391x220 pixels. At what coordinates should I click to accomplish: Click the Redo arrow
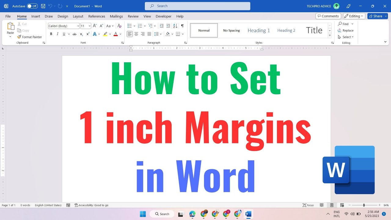60,6
